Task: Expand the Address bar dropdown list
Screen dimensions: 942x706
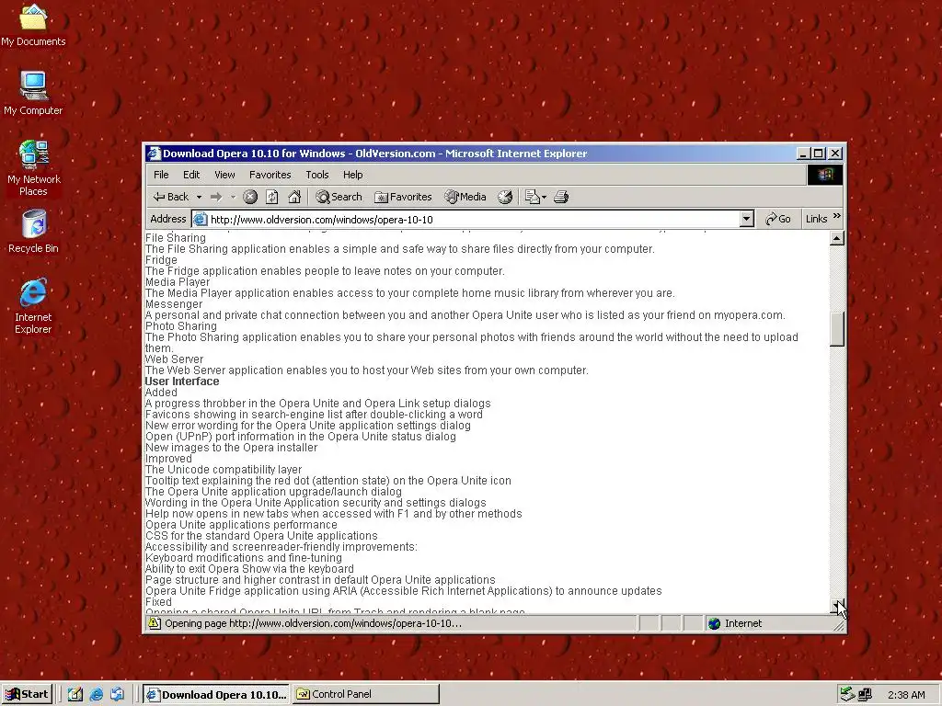Action: pyautogui.click(x=747, y=219)
